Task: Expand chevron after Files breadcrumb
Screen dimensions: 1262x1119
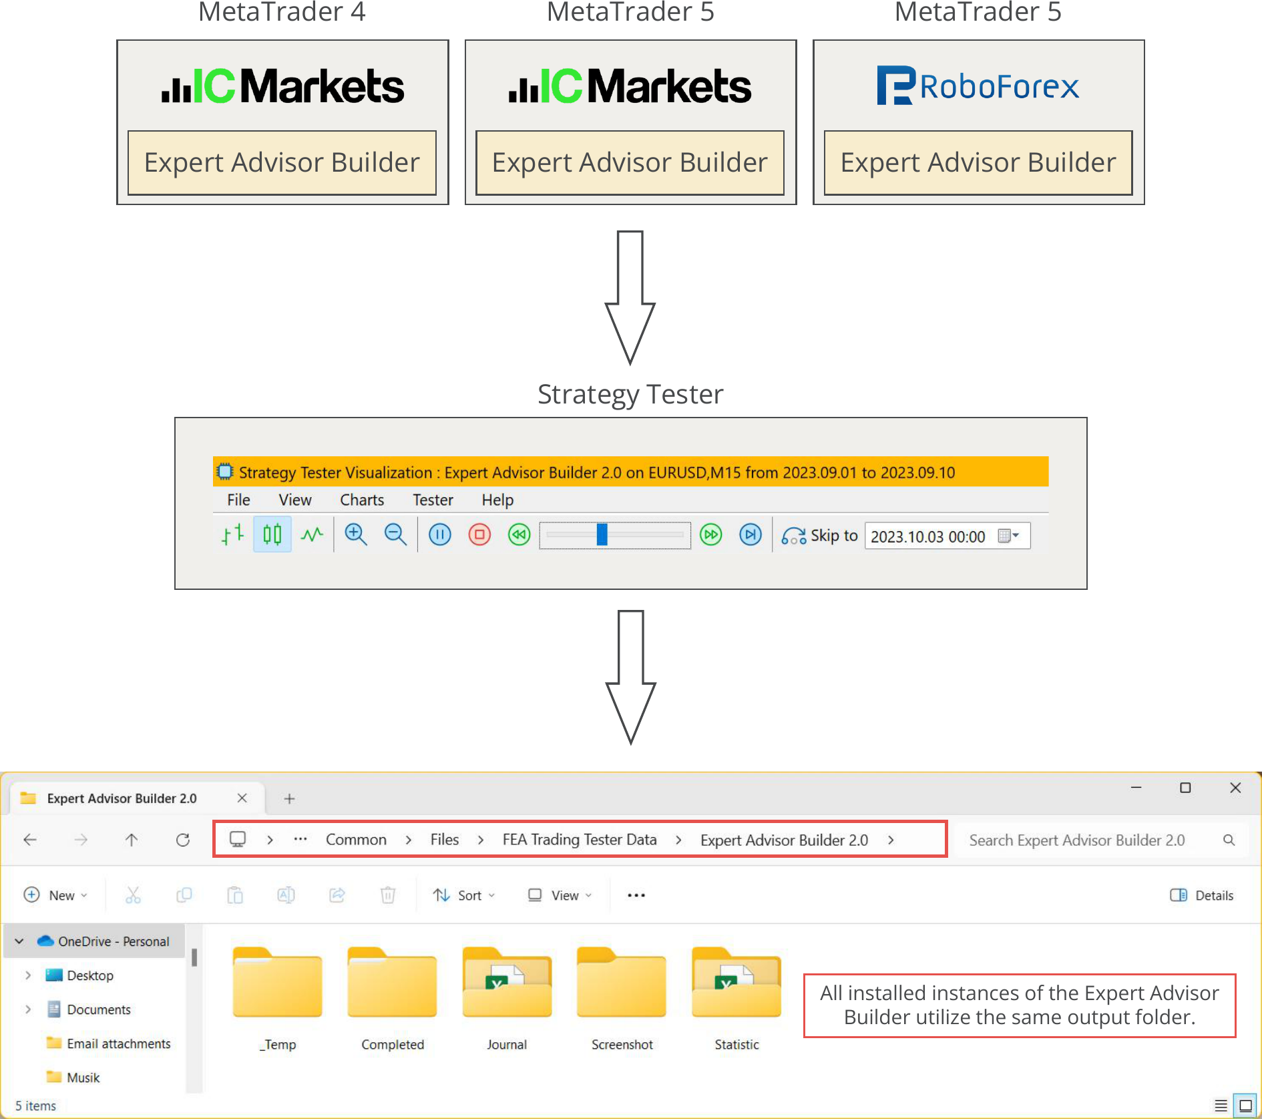Action: tap(481, 840)
